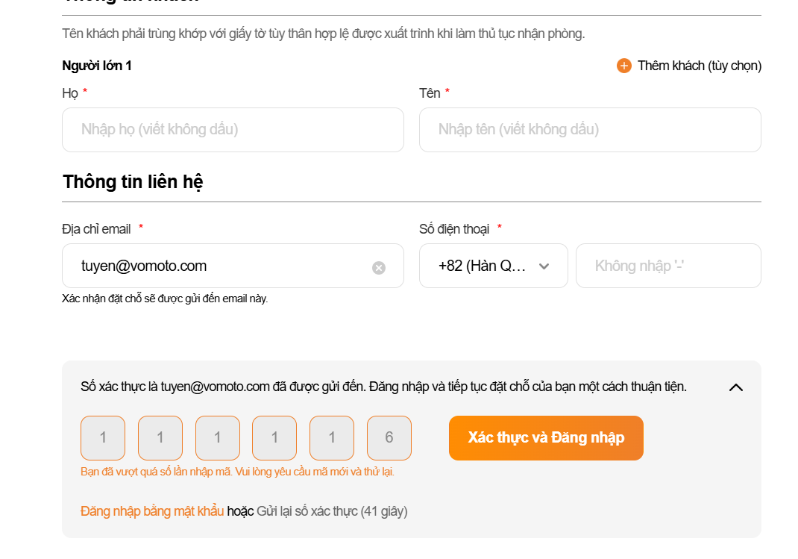This screenshot has height=559, width=798.
Task: Click 'Gửi lại số xác thực' resend link
Action: click(x=307, y=511)
